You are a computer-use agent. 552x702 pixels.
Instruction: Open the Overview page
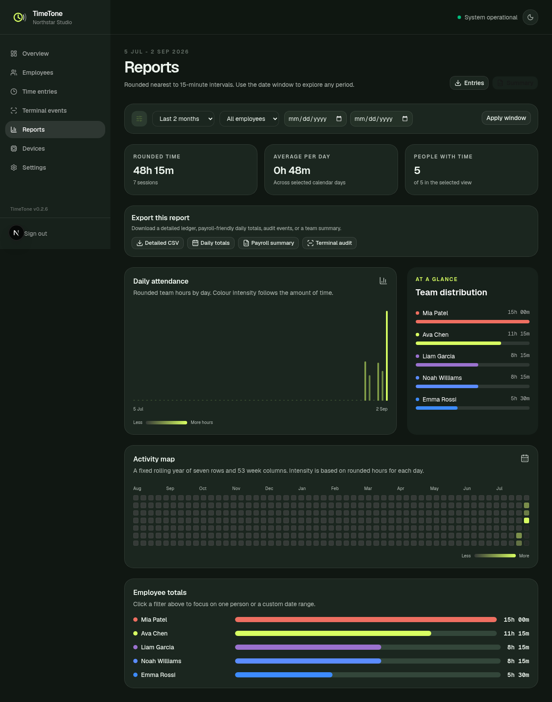coord(55,54)
